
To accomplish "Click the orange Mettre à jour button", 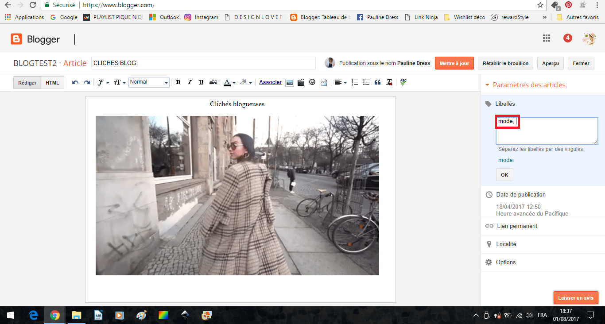I will pyautogui.click(x=454, y=63).
